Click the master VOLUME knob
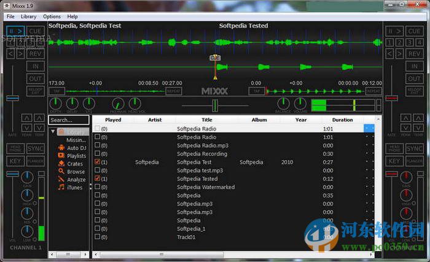 [x=300, y=104]
